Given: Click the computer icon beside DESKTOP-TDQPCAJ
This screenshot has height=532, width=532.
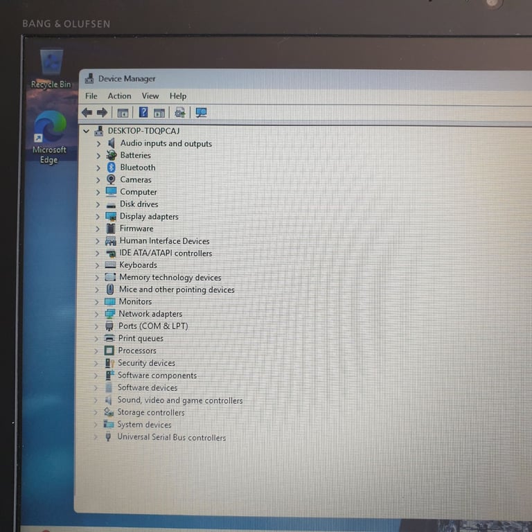Looking at the screenshot, I should pyautogui.click(x=99, y=131).
